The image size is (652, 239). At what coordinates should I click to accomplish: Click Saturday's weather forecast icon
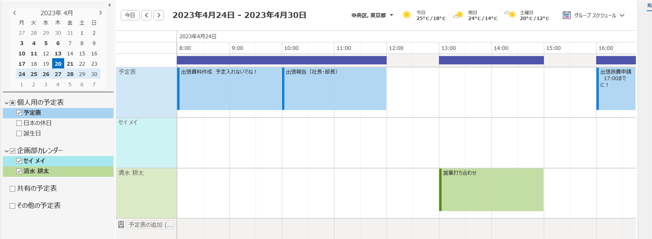pyautogui.click(x=510, y=15)
